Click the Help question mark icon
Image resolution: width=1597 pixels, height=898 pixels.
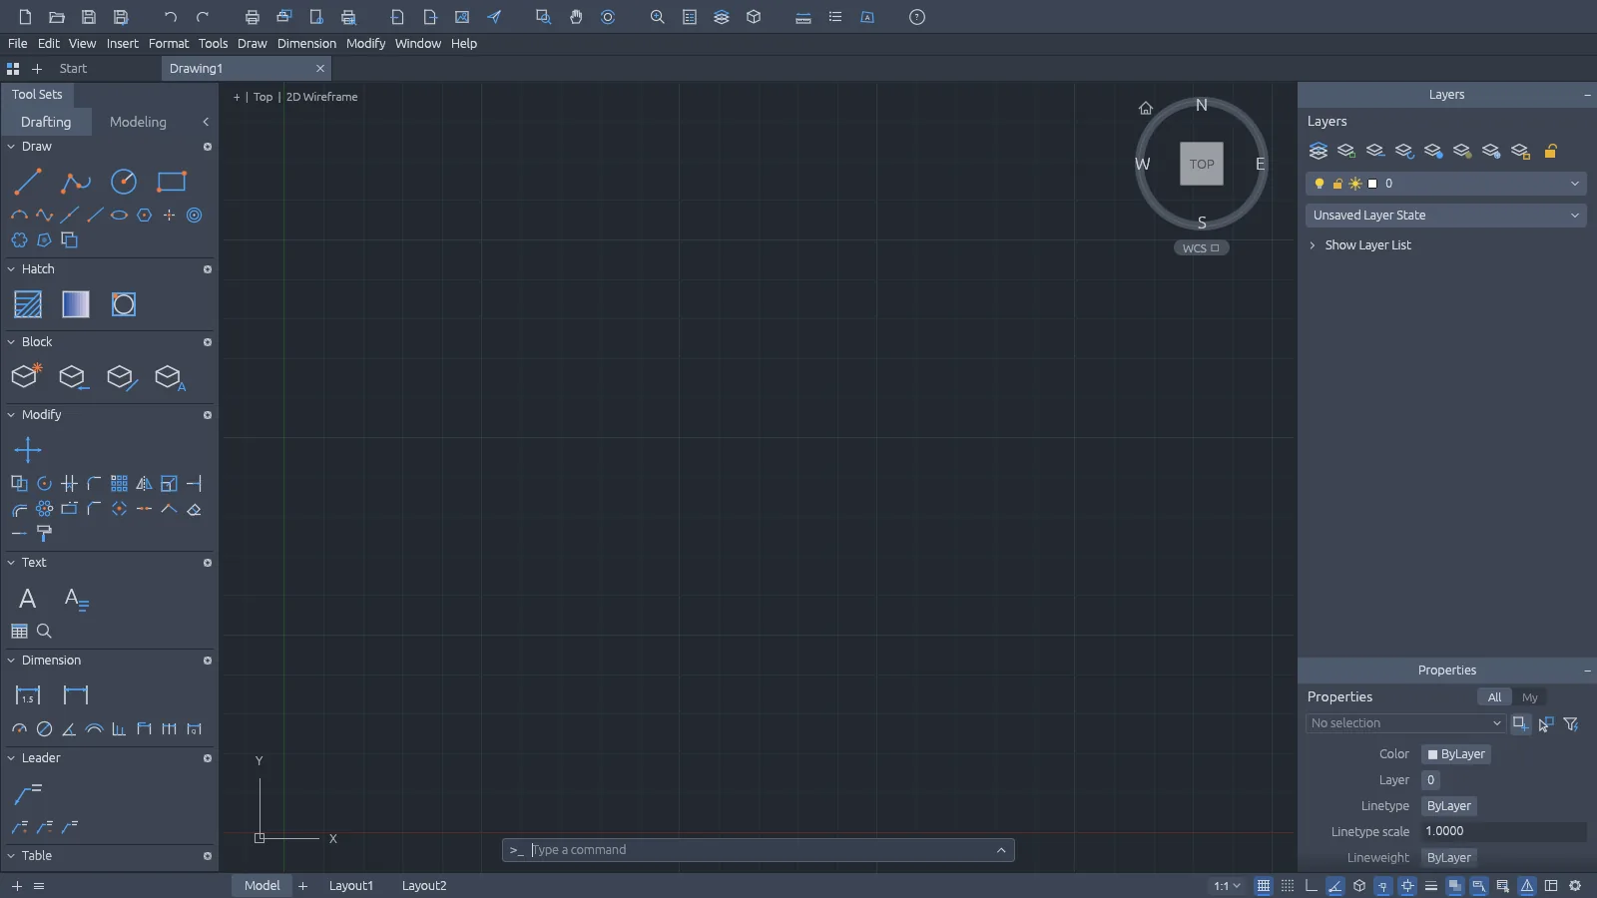click(x=917, y=17)
